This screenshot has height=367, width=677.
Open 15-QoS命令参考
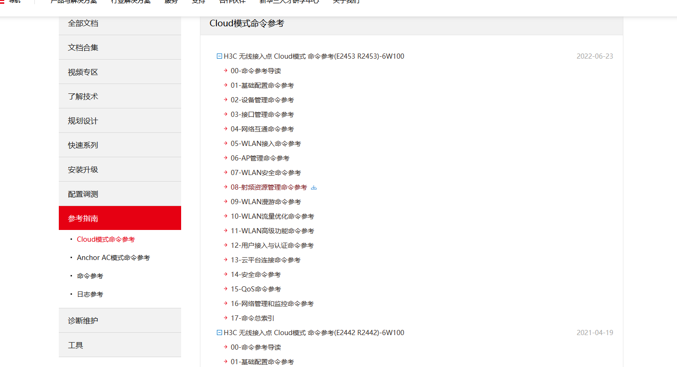pyautogui.click(x=255, y=289)
